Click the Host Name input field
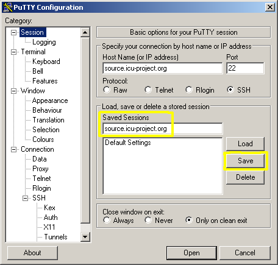278x265 pixels. [x=163, y=68]
